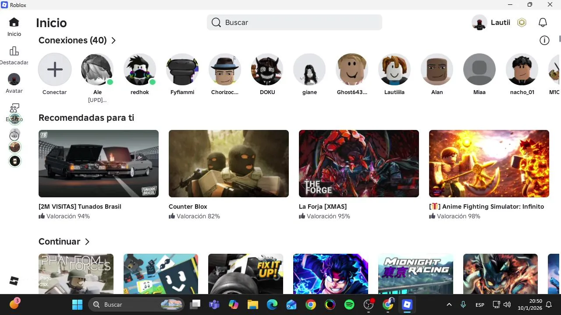Screen dimensions: 561x315
Task: Click the info icon beside Conexiones
Action: pyautogui.click(x=544, y=40)
